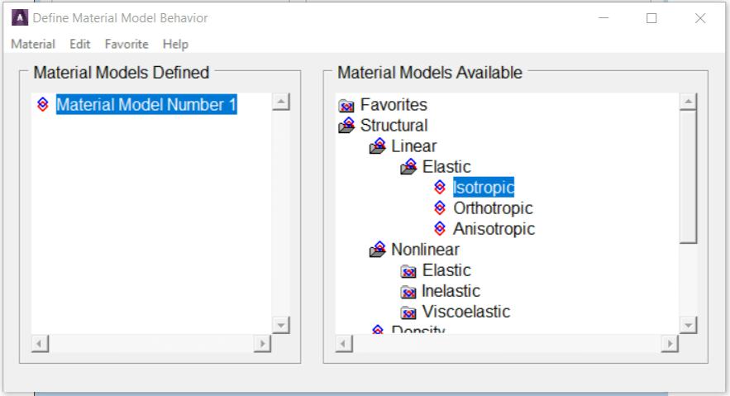Collapse the Linear folder node
Viewport: 730px width, 396px height.
tap(378, 146)
